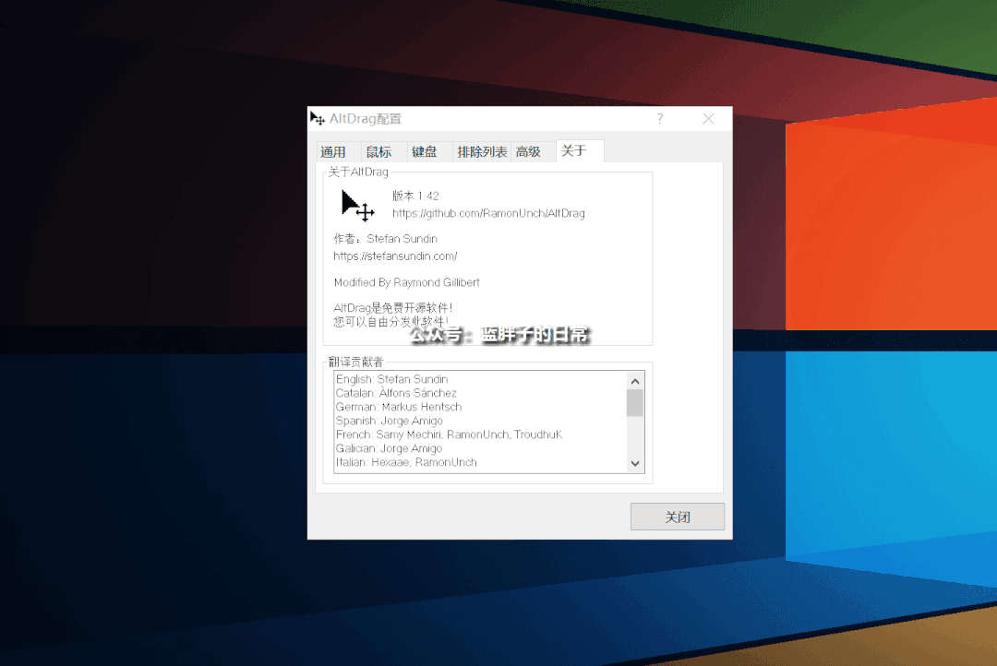This screenshot has height=666, width=997.
Task: Click the translators list scrollbar thumb
Action: coord(634,403)
